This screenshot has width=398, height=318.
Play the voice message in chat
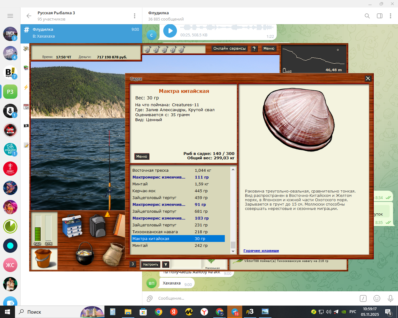click(170, 31)
